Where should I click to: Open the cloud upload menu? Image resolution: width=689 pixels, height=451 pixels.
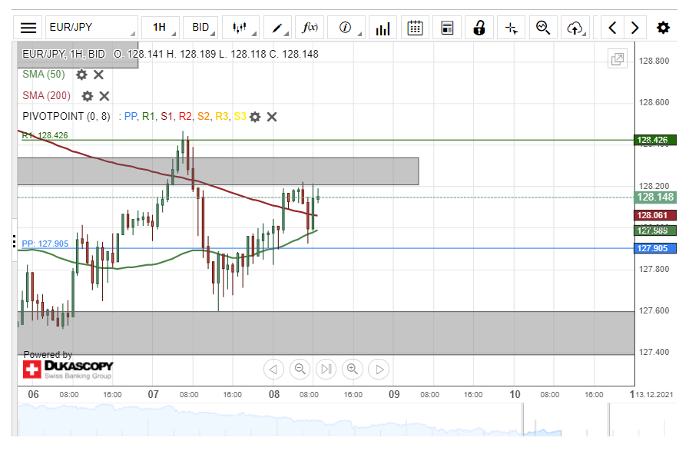575,28
